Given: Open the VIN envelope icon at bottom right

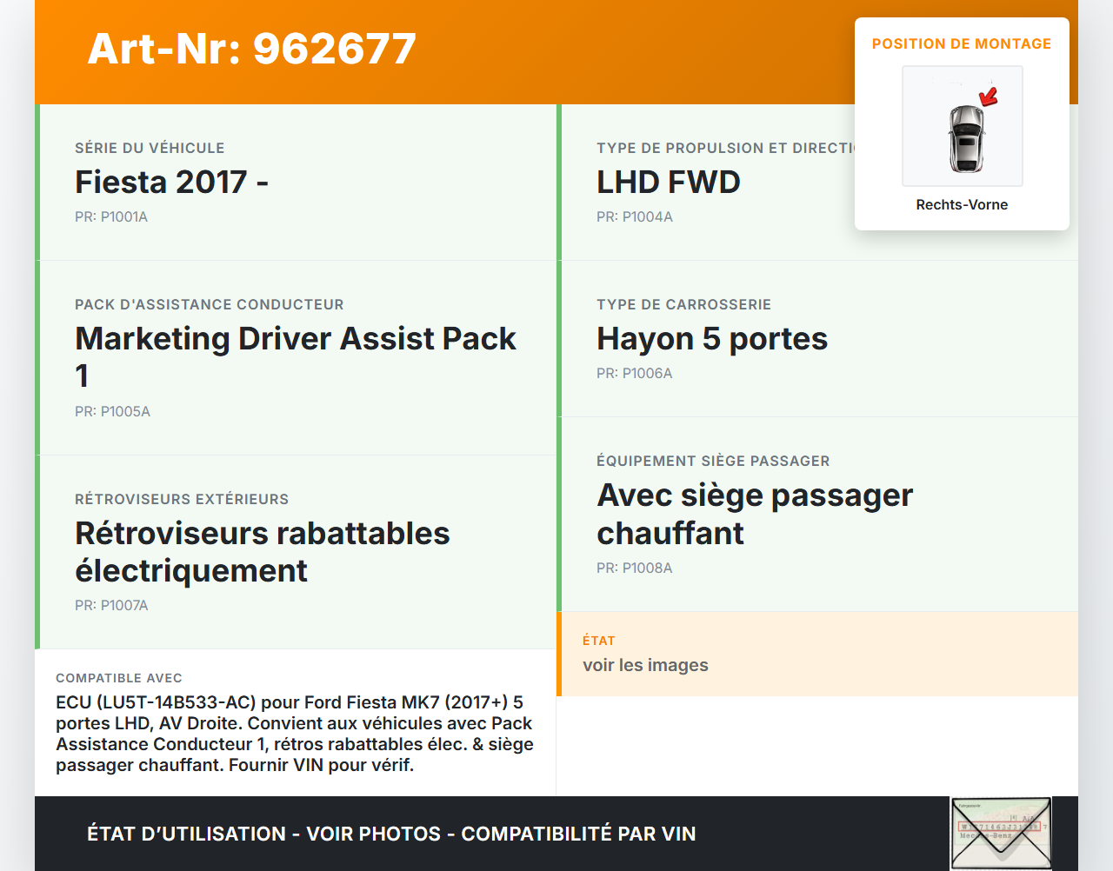Looking at the screenshot, I should coord(1000,834).
